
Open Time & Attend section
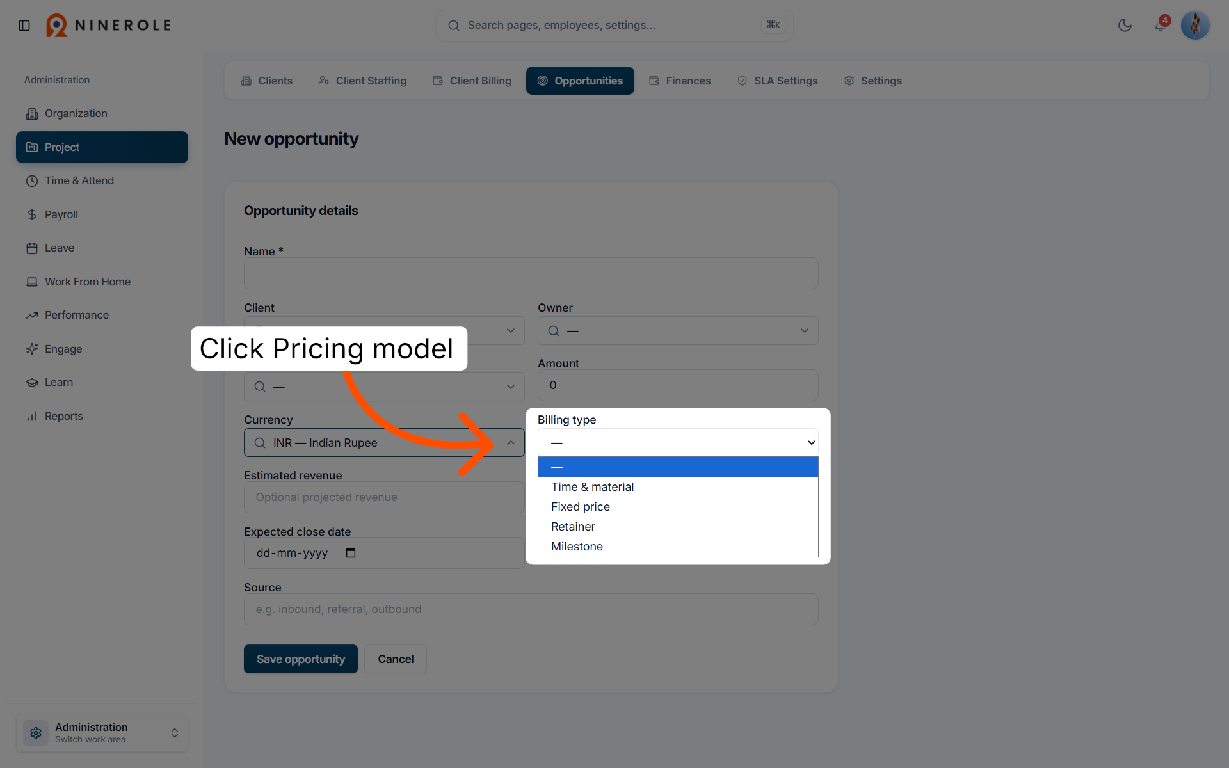(x=102, y=180)
